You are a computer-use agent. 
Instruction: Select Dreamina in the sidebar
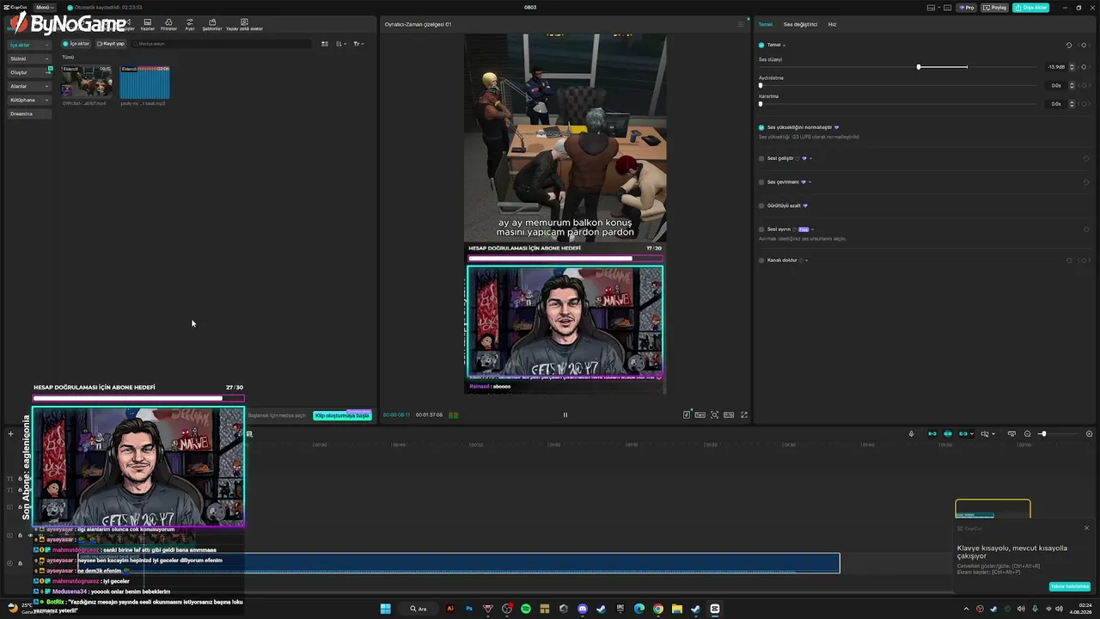(x=29, y=113)
